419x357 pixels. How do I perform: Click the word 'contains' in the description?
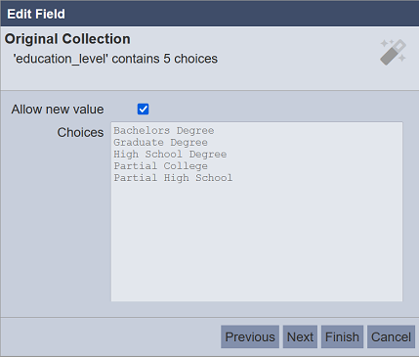pyautogui.click(x=136, y=59)
